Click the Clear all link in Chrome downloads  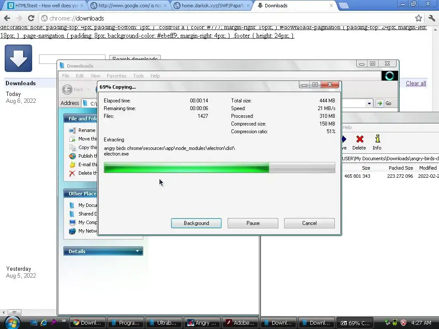pos(416,84)
